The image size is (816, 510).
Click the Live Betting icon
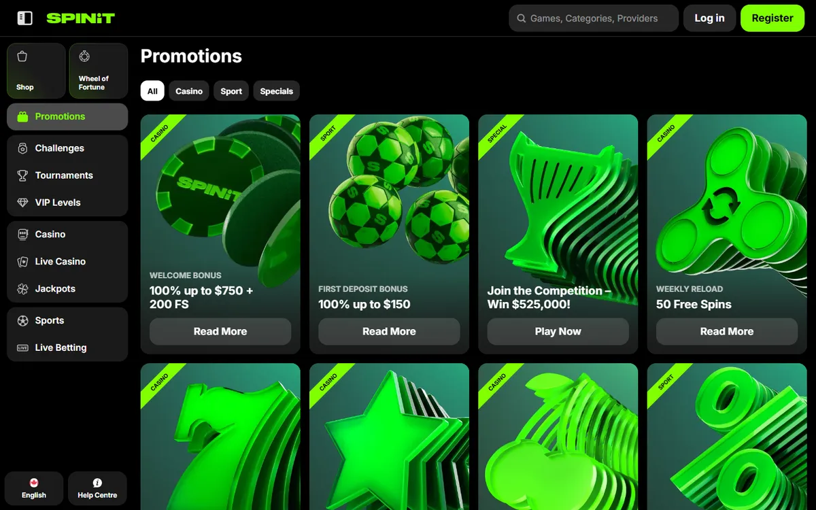[22, 347]
